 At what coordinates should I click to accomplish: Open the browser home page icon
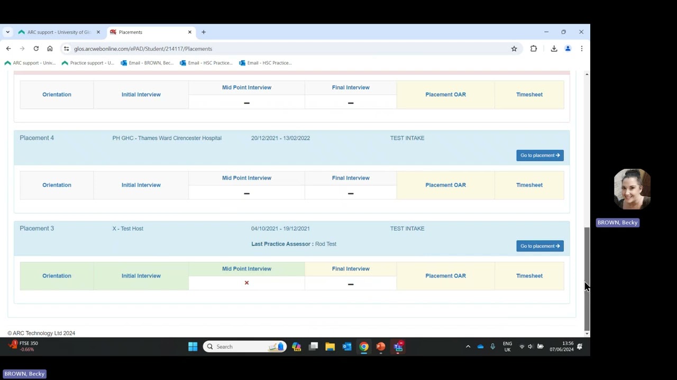click(50, 49)
